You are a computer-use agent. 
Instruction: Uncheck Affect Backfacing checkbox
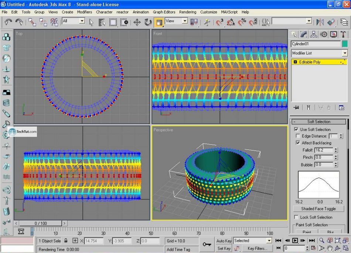click(298, 142)
